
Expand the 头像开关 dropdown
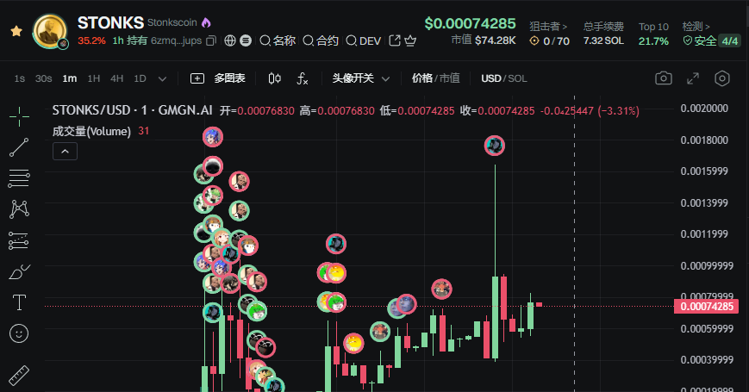click(x=361, y=78)
